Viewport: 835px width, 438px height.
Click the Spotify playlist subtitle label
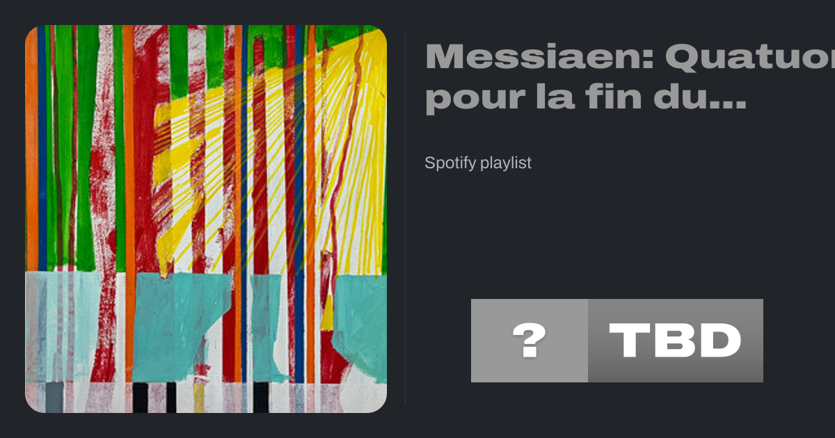tap(478, 163)
